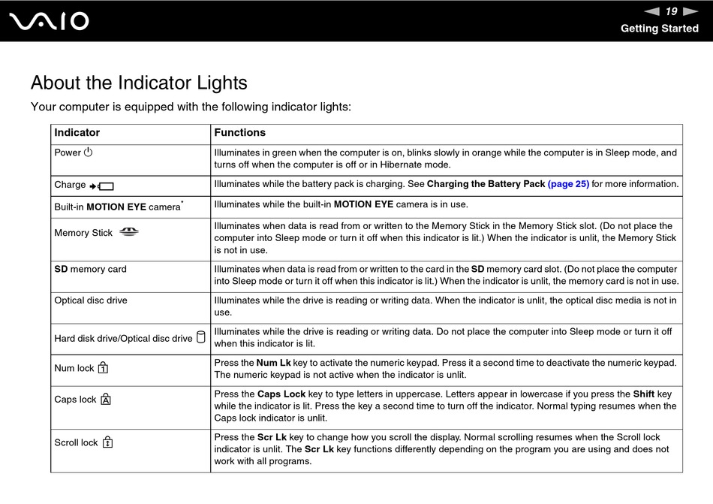Screen dimensions: 713x504
Task: Click the Power row label
Action: (68, 152)
